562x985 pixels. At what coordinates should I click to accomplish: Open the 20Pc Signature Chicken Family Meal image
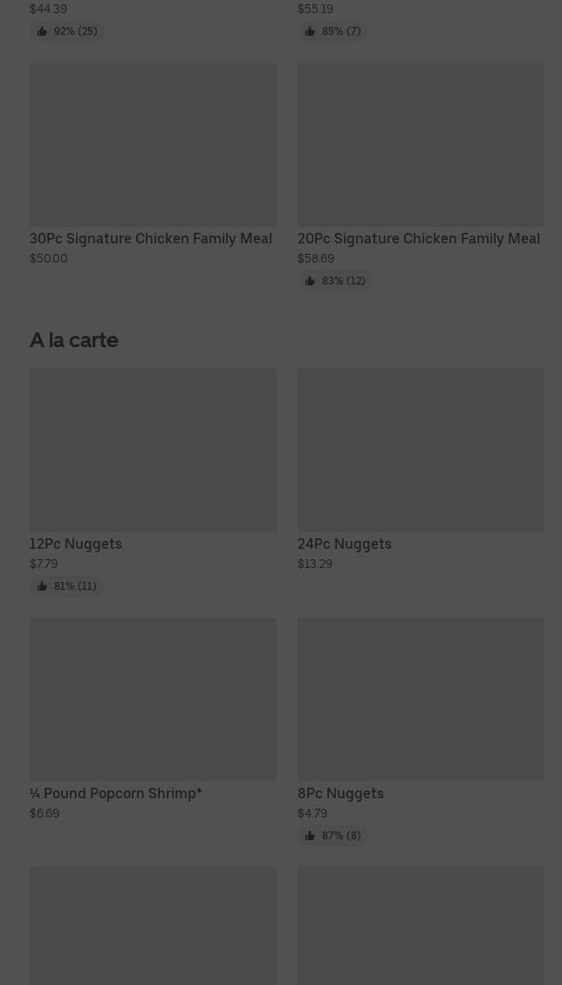(x=421, y=145)
